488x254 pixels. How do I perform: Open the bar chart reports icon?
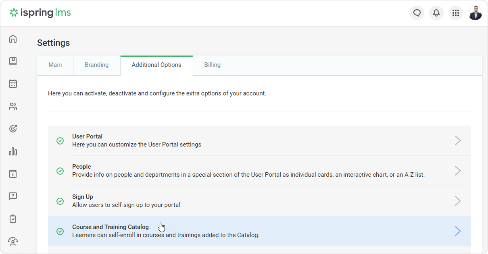(x=13, y=151)
